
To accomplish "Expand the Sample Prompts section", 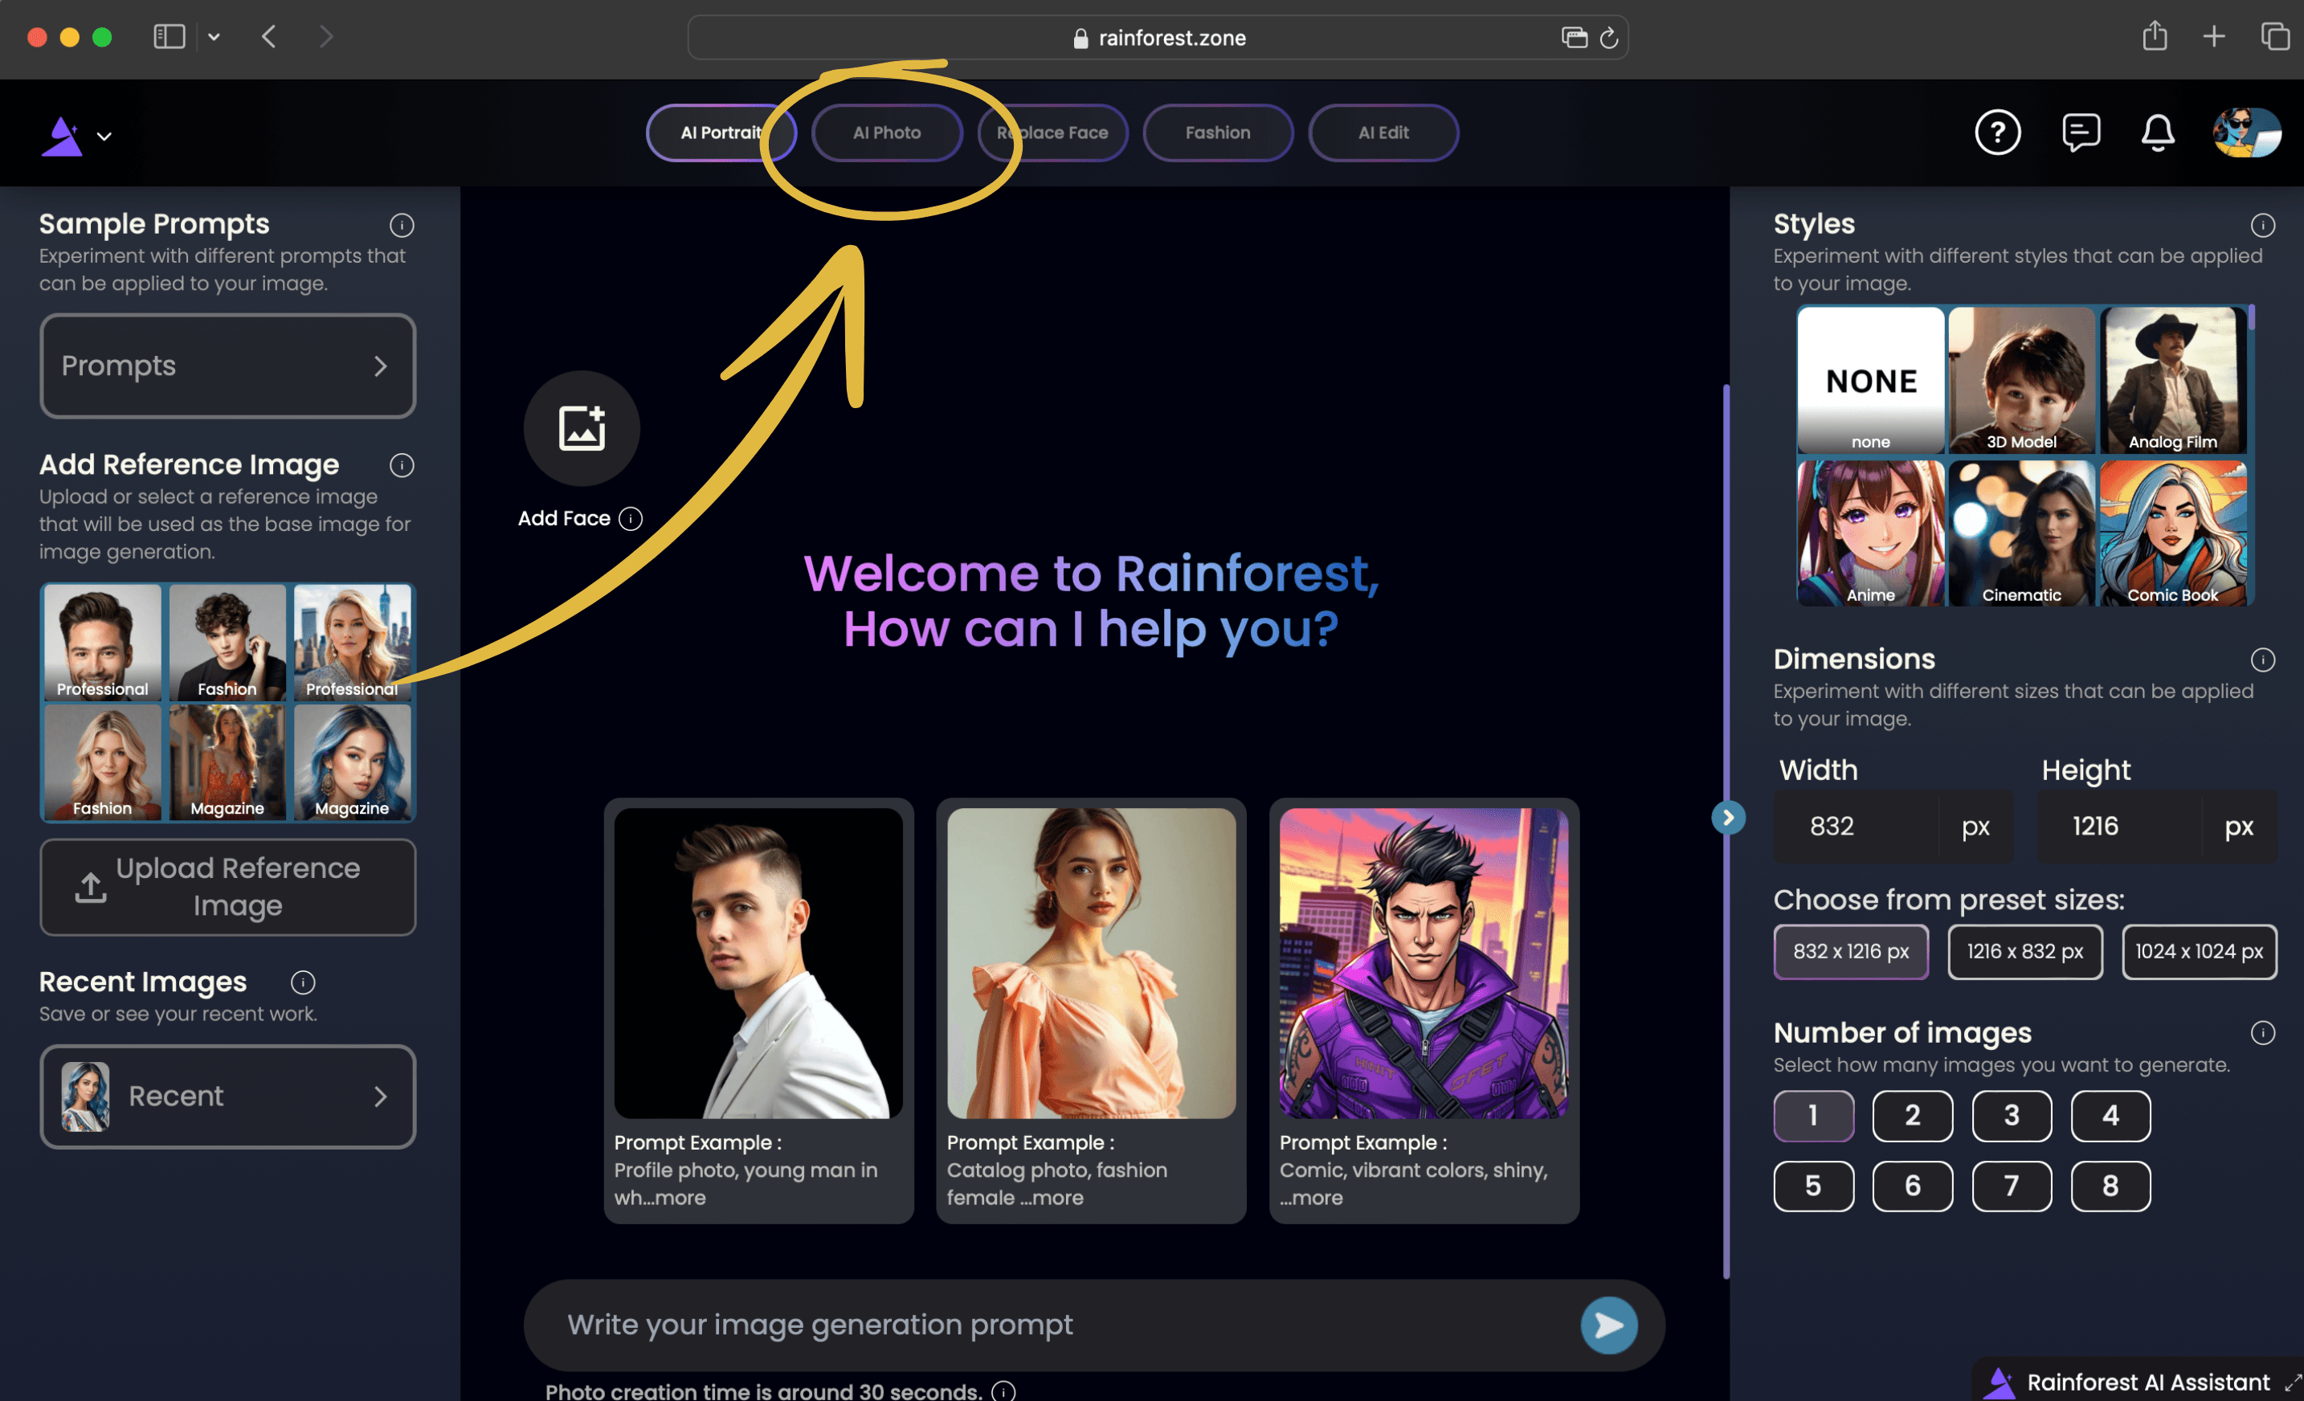I will pos(227,366).
